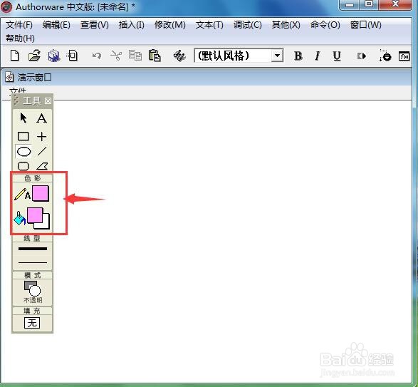
Task: Close the 工具 tool palette
Action: 48,101
